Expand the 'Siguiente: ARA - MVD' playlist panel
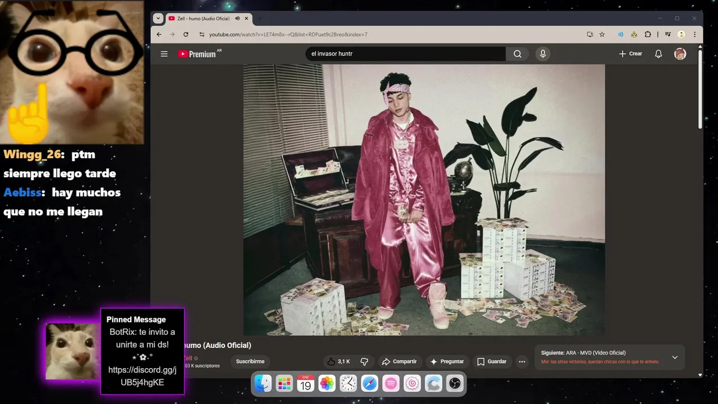This screenshot has height=404, width=718. point(675,357)
